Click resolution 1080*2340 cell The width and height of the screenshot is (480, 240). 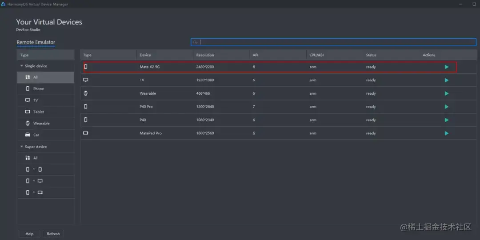pos(205,120)
